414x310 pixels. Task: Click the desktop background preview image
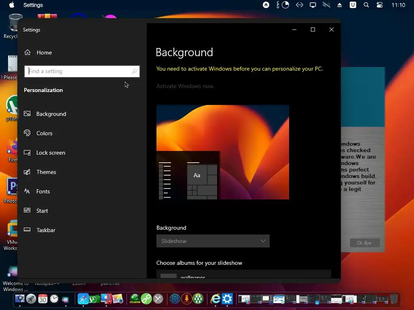[223, 152]
